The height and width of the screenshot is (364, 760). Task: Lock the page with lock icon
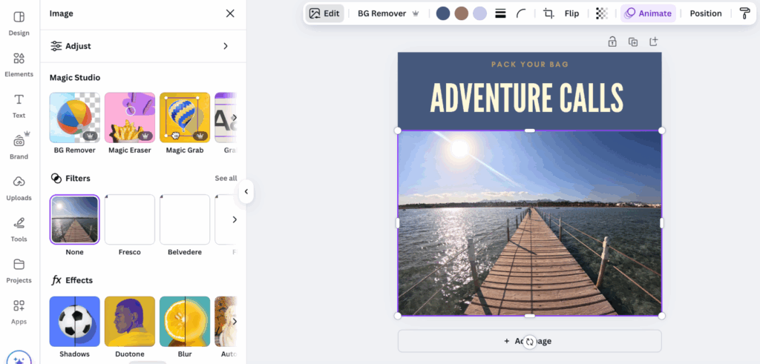612,42
